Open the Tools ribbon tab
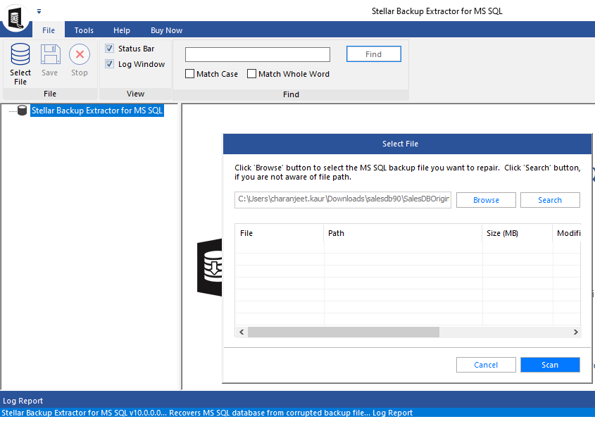The height and width of the screenshot is (431, 595). (x=84, y=30)
